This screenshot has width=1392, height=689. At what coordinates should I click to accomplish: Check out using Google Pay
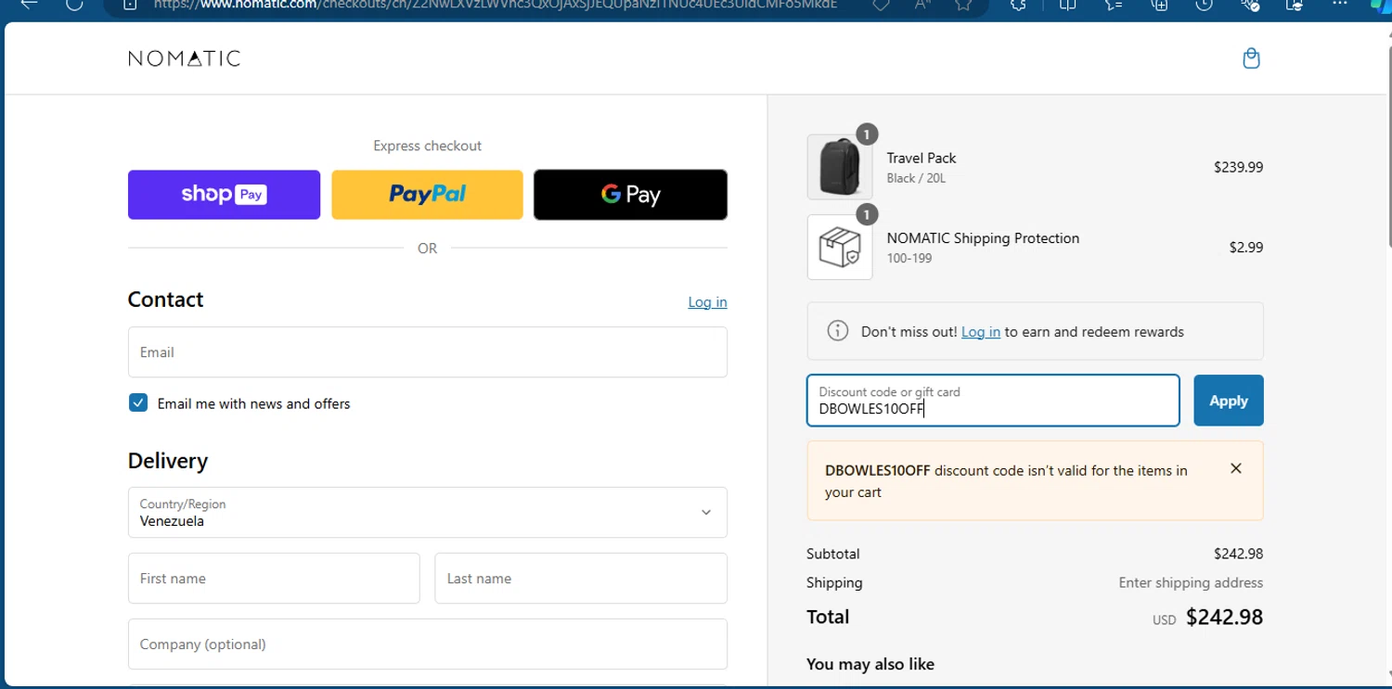point(630,195)
